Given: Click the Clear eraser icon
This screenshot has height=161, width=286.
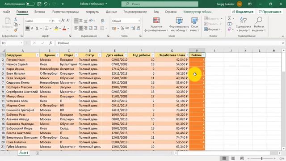Looking at the screenshot, I should coord(229,29).
